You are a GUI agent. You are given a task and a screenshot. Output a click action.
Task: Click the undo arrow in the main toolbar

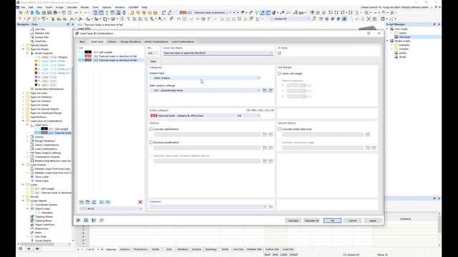(x=77, y=13)
